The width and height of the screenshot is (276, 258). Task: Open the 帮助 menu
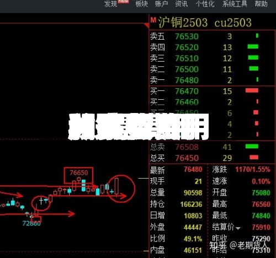(x=261, y=4)
